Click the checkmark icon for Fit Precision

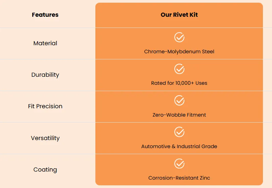point(179,101)
